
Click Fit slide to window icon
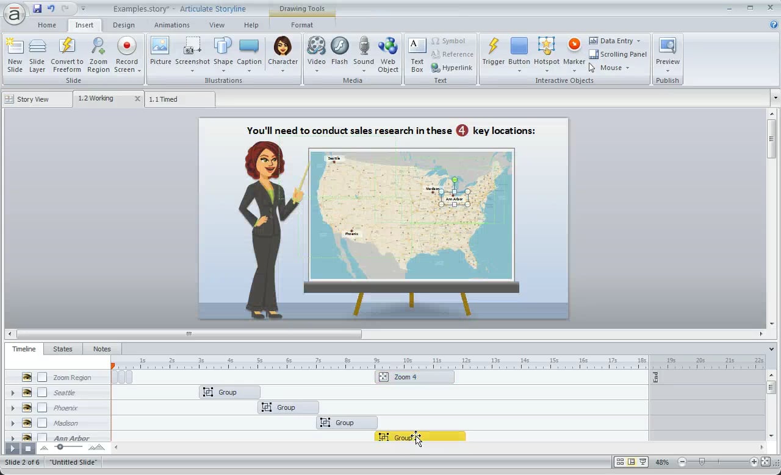[x=766, y=462]
